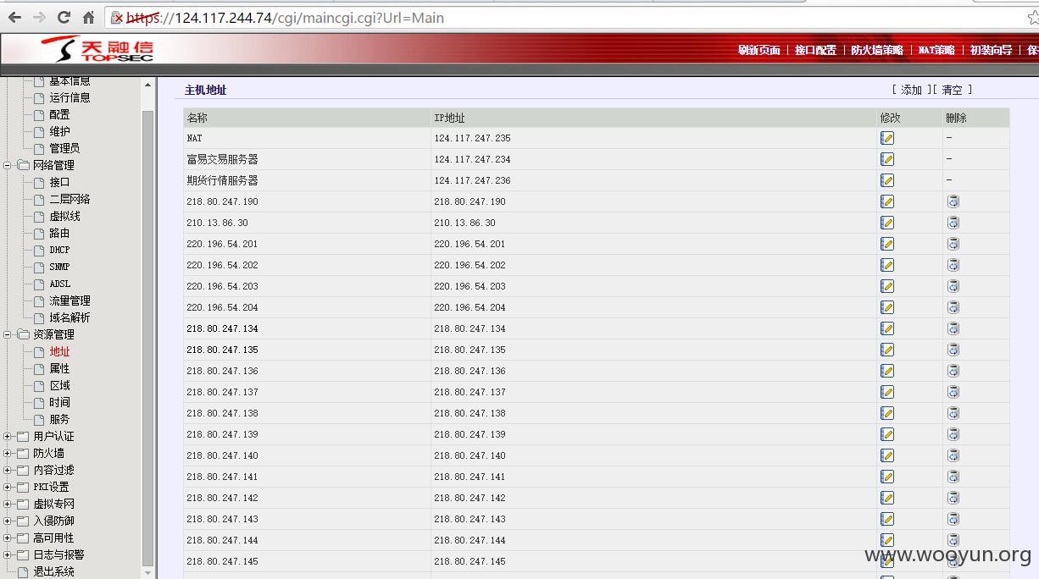Collapse the 网络管理 tree folder
This screenshot has height=579, width=1039.
pyautogui.click(x=8, y=165)
